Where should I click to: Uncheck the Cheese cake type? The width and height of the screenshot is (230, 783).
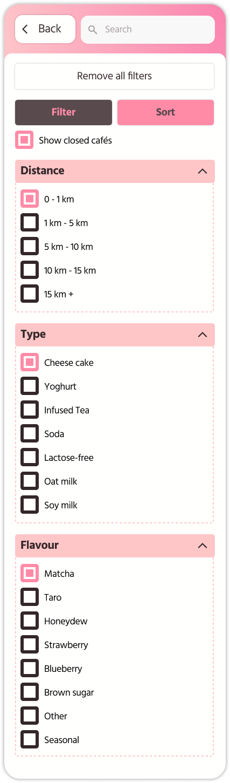pyautogui.click(x=30, y=362)
